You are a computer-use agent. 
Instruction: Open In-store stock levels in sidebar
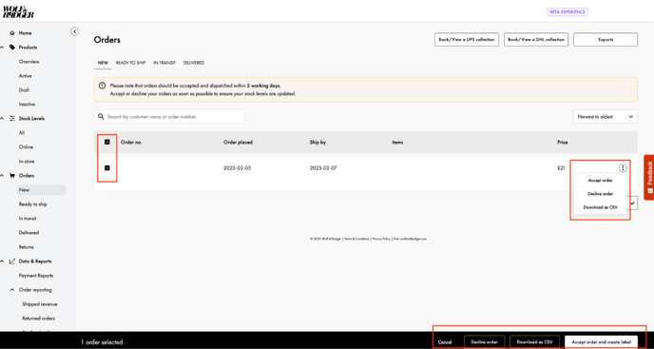(27, 162)
